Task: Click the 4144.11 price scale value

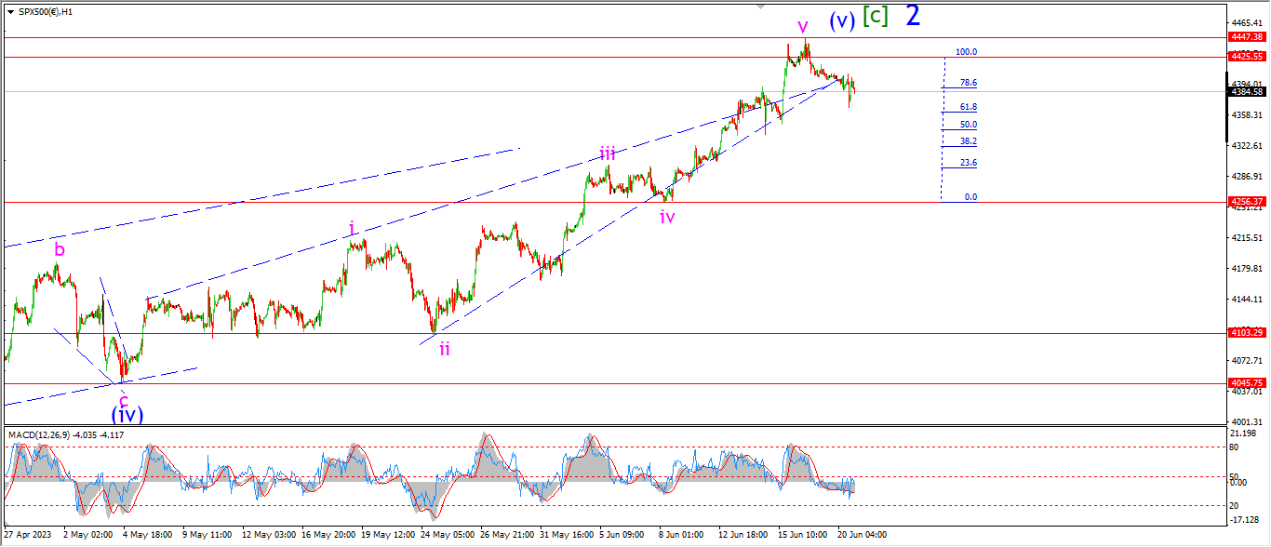Action: (x=1245, y=300)
